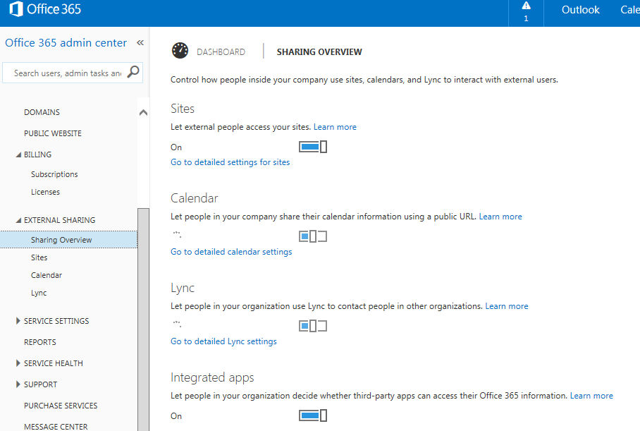Click Learn more link for Integrated apps
The height and width of the screenshot is (431, 640).
(591, 396)
